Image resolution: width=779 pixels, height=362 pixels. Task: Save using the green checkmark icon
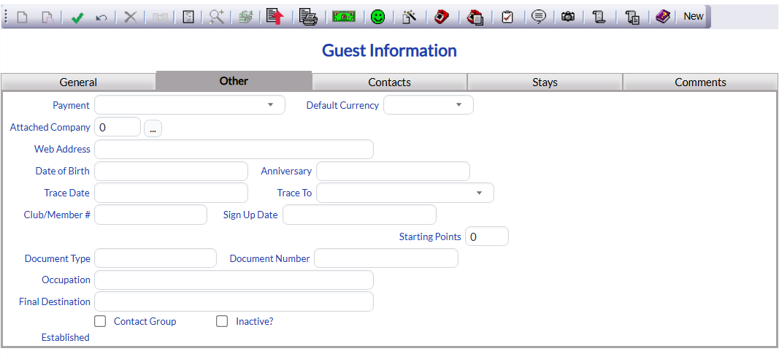click(77, 18)
